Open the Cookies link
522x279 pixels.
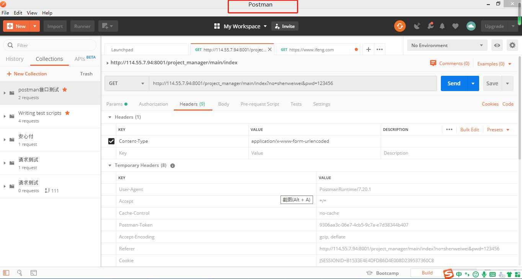click(490, 104)
